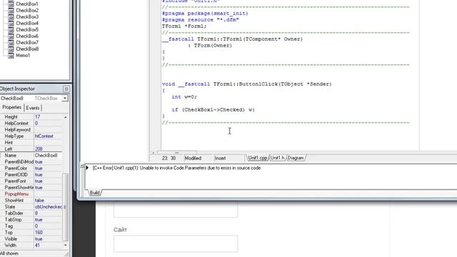
Task: Click the State value cbUnchecked
Action: 49,206
